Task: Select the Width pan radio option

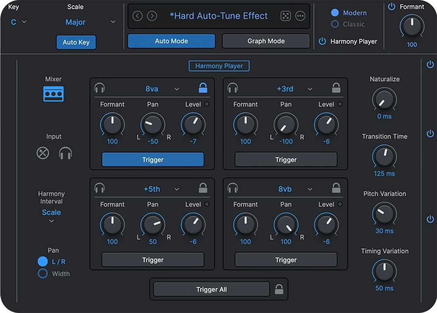Action: point(43,274)
